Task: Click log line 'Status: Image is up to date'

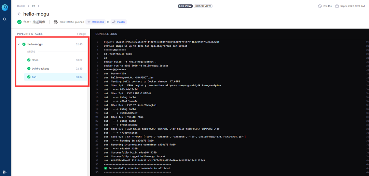Action: [146, 46]
